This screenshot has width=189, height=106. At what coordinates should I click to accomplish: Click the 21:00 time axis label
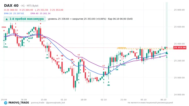click(x=123, y=100)
